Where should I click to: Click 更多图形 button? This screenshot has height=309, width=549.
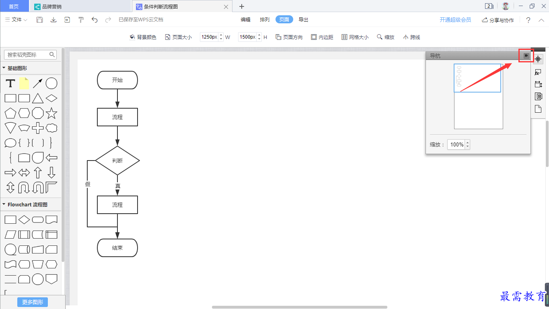(x=33, y=302)
